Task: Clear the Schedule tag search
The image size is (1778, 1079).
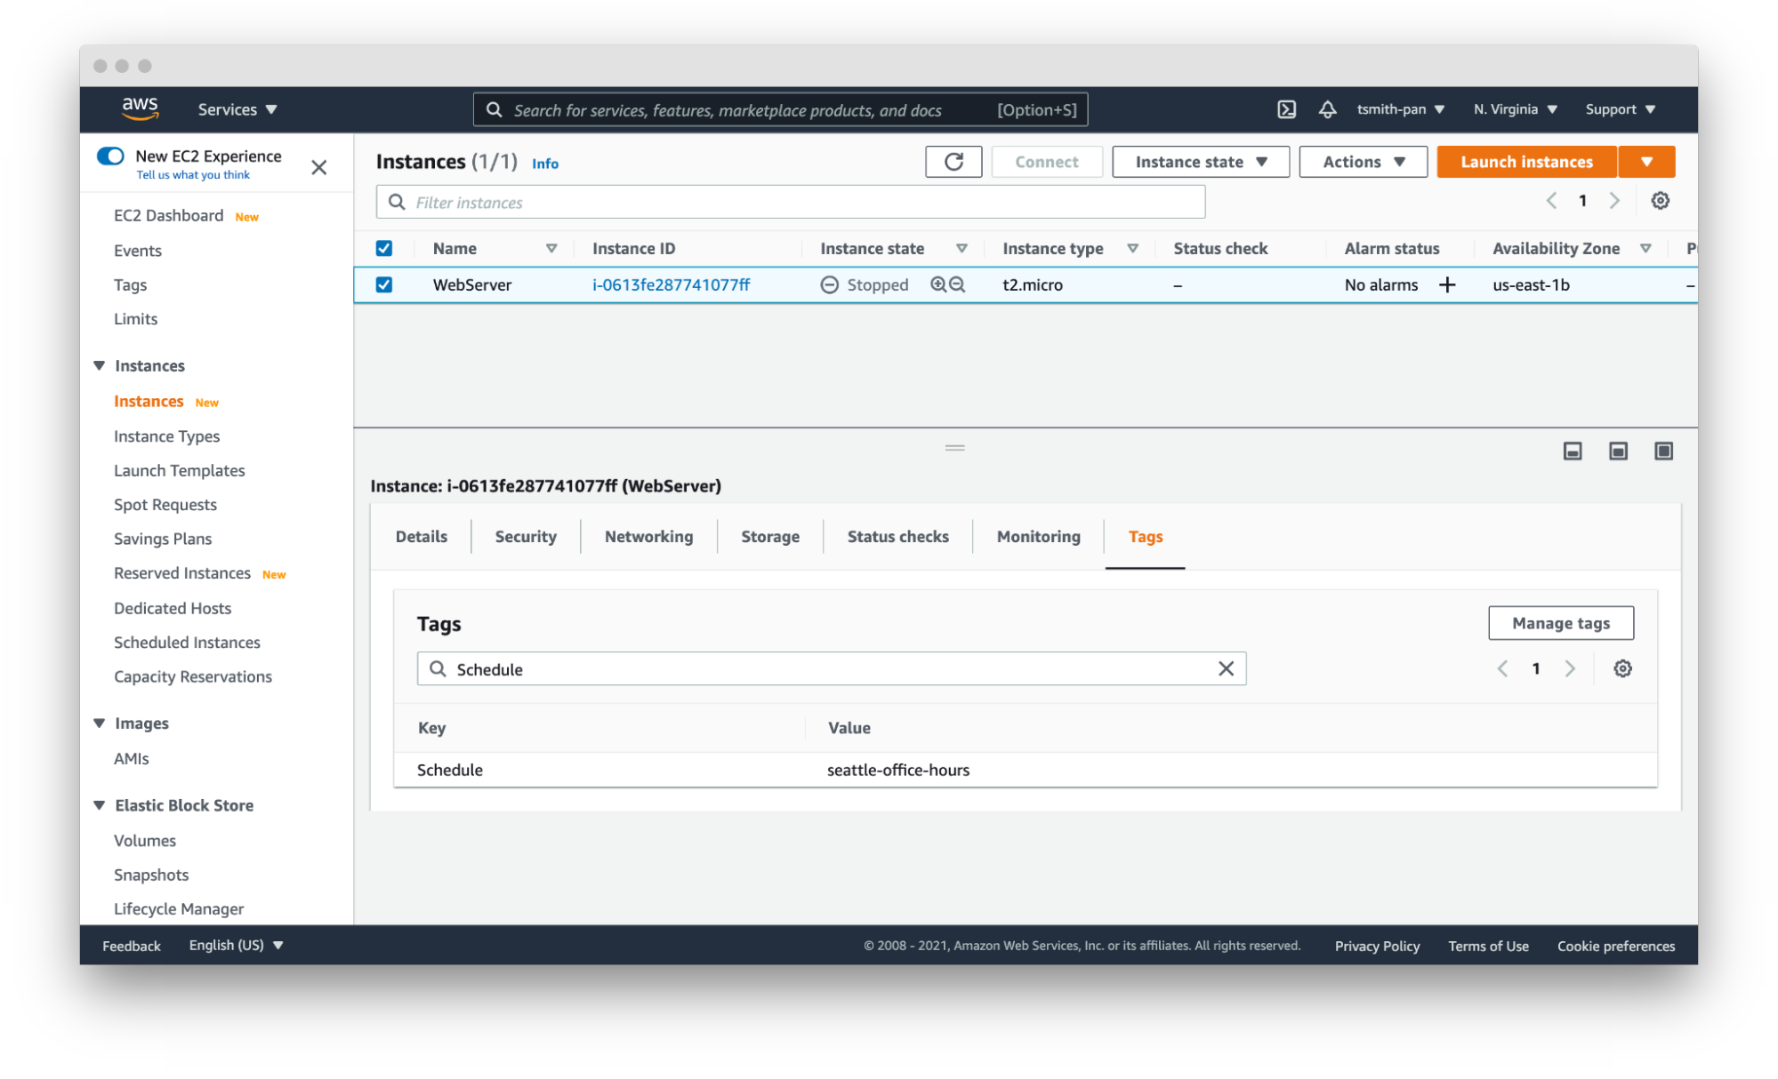Action: pos(1226,668)
